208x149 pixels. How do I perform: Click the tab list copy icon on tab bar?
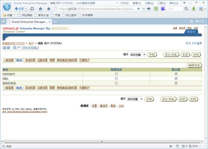pyautogui.click(x=191, y=21)
